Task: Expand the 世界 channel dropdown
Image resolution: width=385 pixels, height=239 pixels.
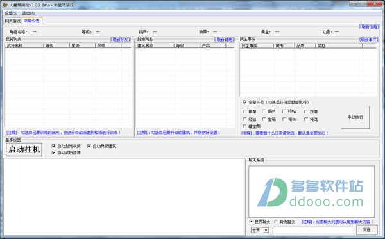Action: [266, 231]
